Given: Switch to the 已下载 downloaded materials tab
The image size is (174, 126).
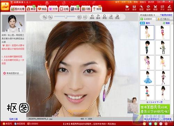Looking at the screenshot, I should pyautogui.click(x=163, y=19).
